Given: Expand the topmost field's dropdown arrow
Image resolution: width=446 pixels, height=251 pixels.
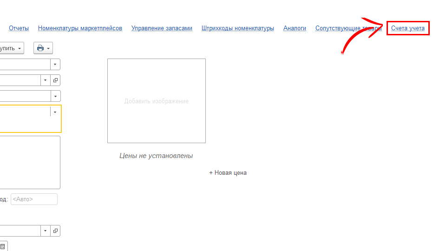Looking at the screenshot, I should pos(55,64).
